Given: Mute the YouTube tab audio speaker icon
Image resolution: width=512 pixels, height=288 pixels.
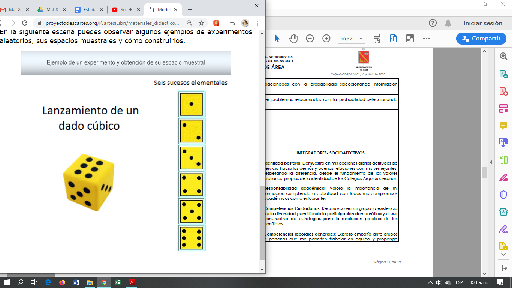Looking at the screenshot, I should pos(130,10).
